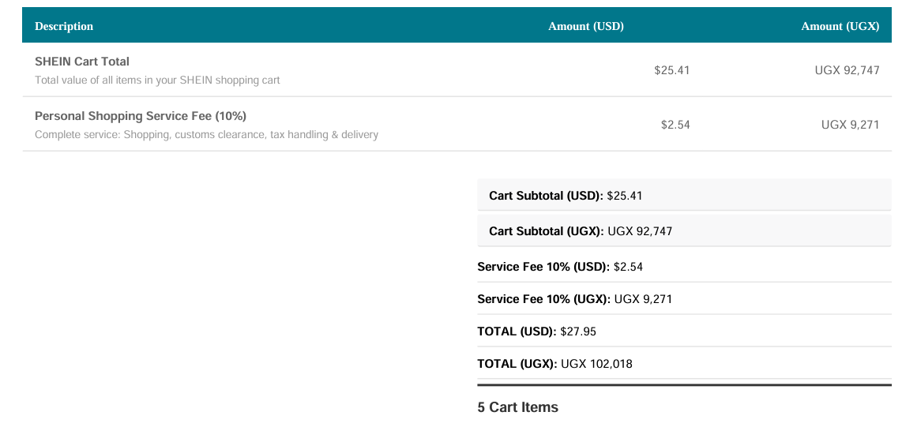Click the Cart Subtotal (UGX) summary box
The image size is (902, 438).
coord(684,231)
